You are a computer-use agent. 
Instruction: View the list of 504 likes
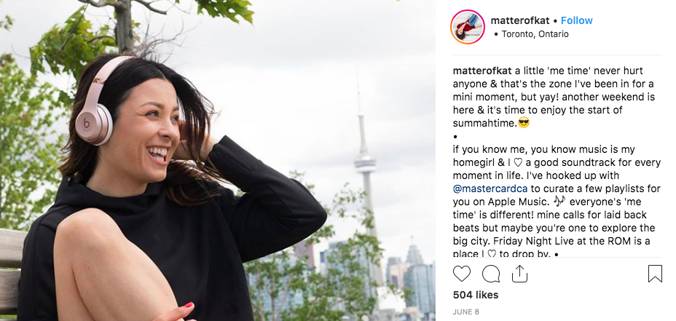476,295
